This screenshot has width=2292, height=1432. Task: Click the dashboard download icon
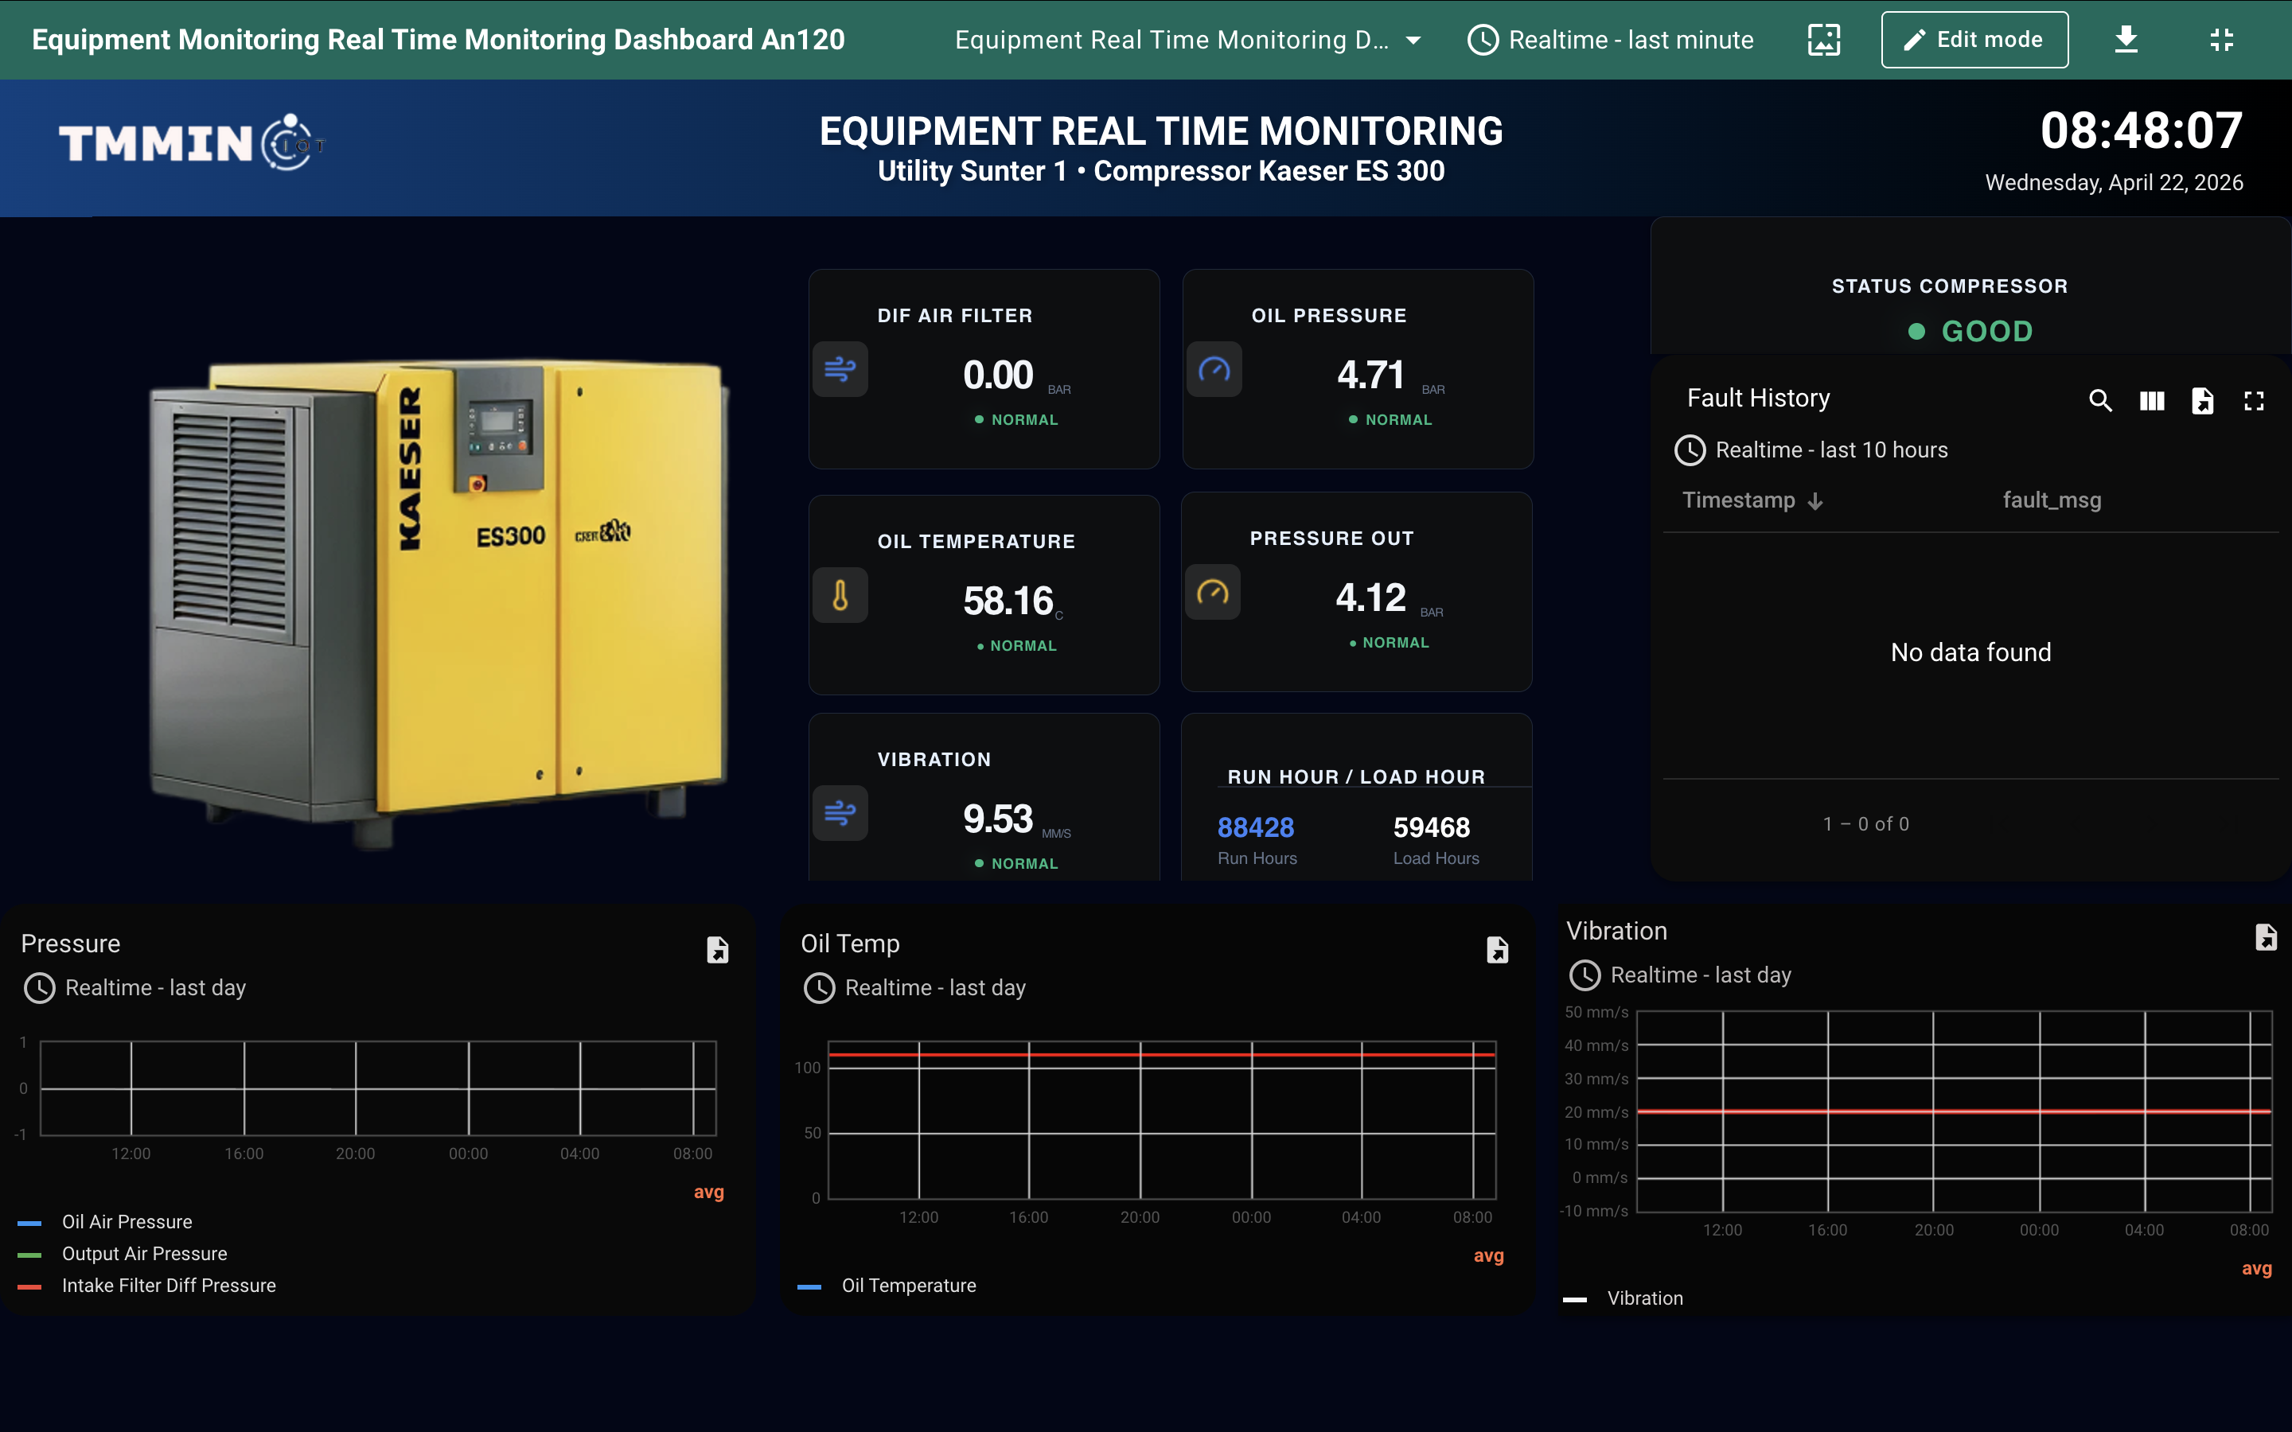click(x=2126, y=40)
